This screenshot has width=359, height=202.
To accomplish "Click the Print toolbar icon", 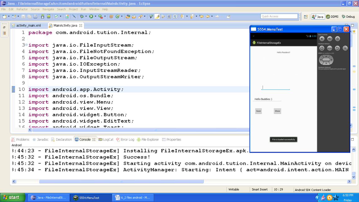I will (35, 16).
